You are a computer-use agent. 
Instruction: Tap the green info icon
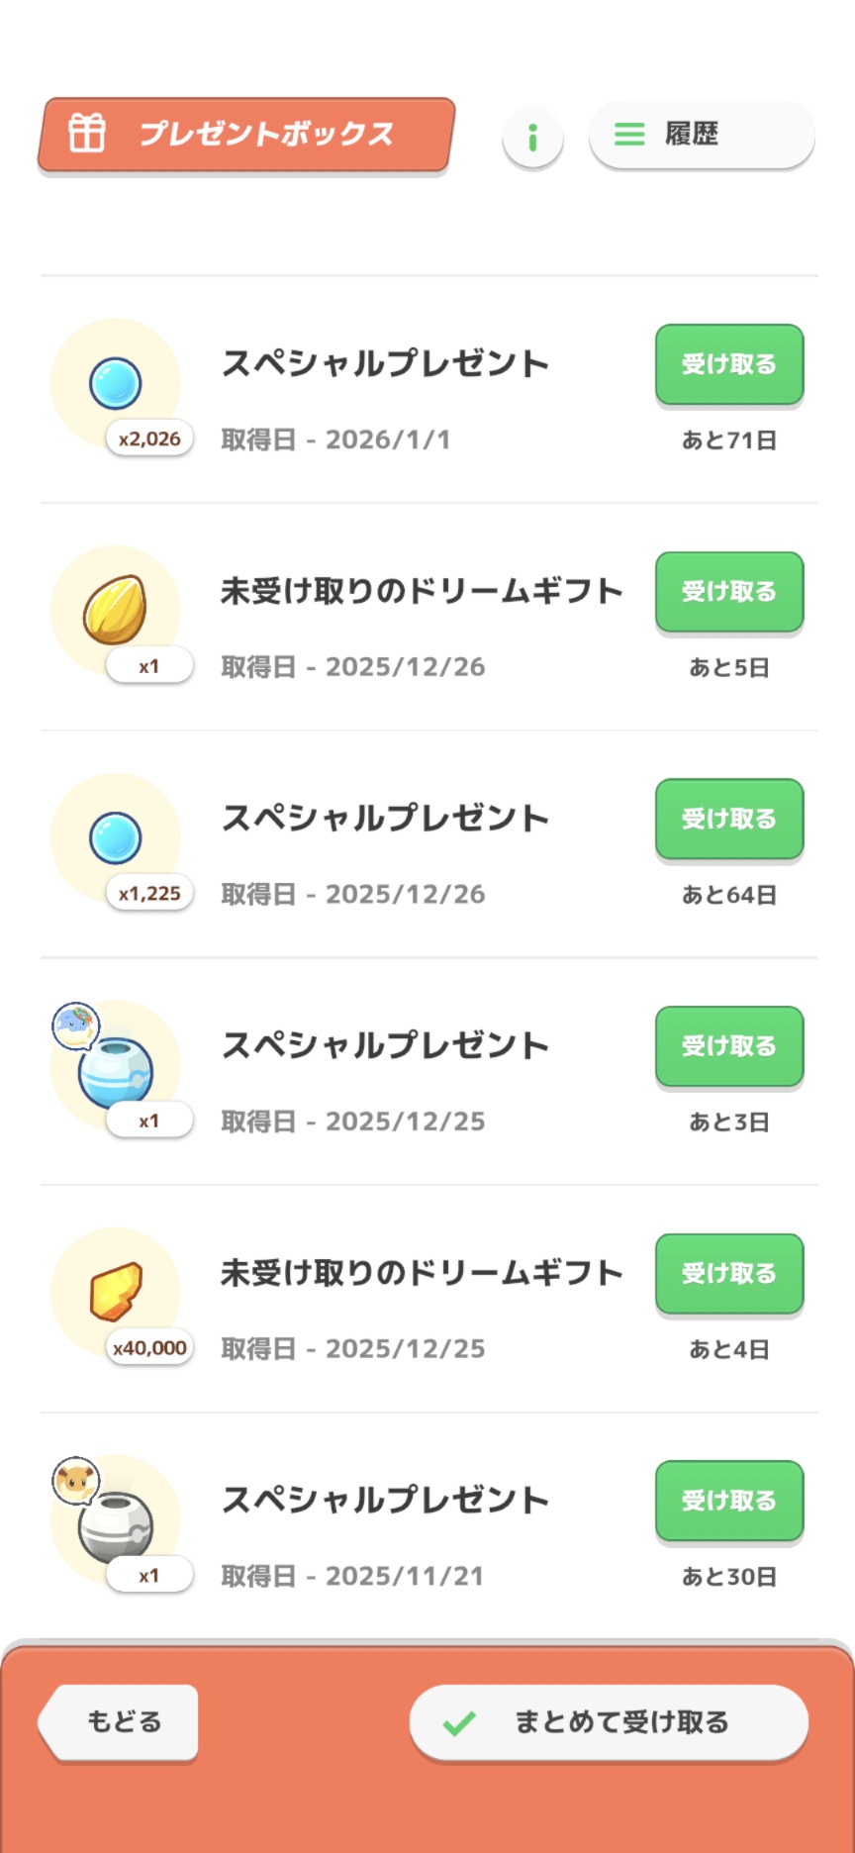point(532,137)
